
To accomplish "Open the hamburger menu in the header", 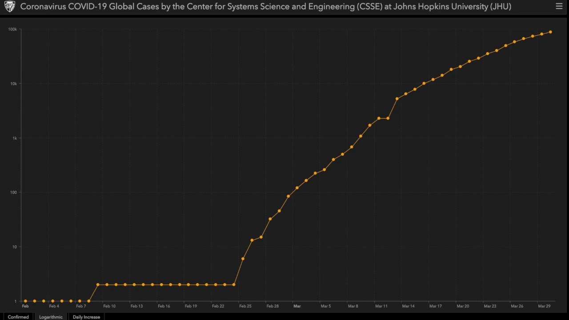I will pos(559,6).
